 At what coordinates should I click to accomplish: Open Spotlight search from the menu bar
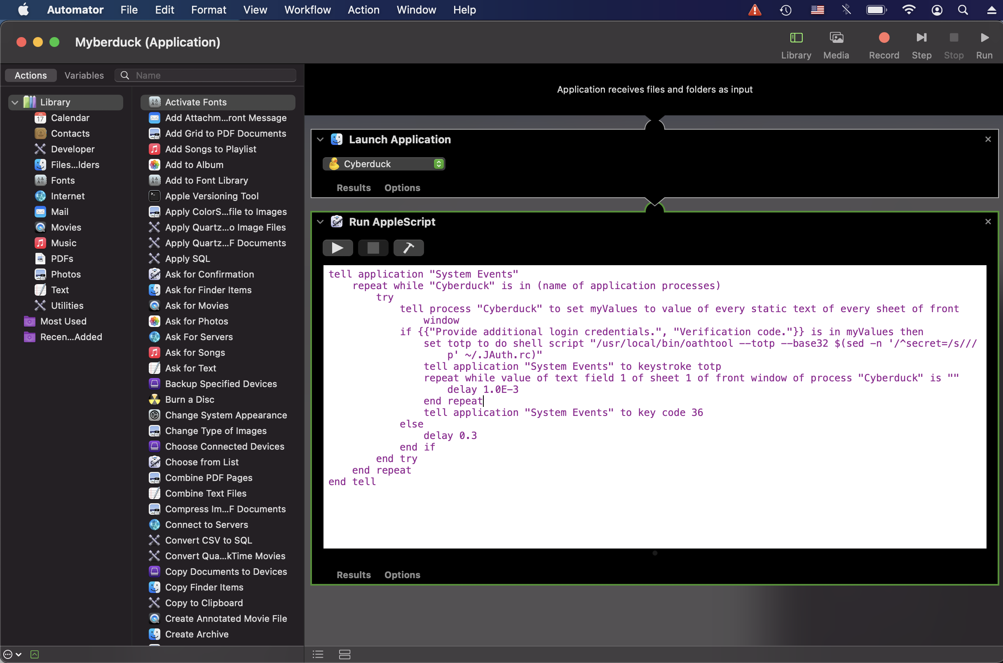(x=963, y=10)
